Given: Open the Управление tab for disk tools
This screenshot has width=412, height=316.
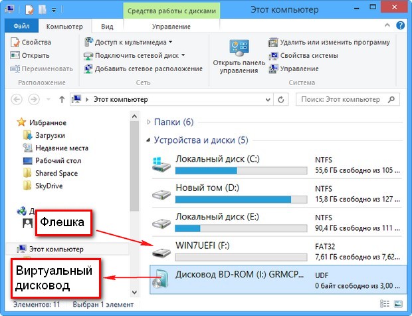Looking at the screenshot, I should (171, 27).
